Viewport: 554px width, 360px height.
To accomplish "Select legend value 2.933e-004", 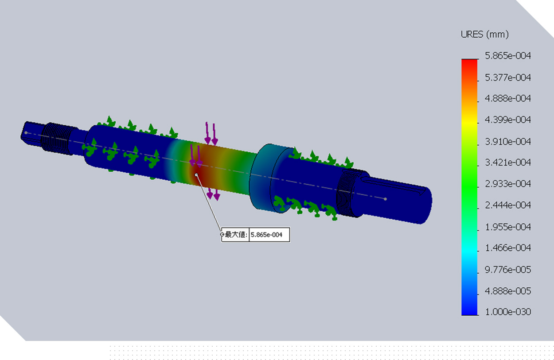I will (508, 184).
